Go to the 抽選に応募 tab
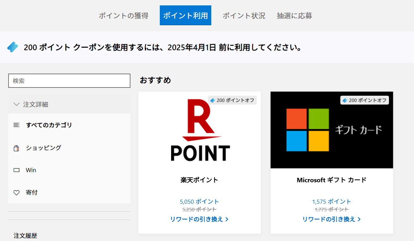Image resolution: width=414 pixels, height=241 pixels. [x=294, y=15]
